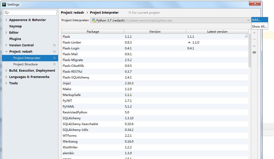Screen dimensions: 274x159
Task: Click the copy-settings icon beside Project Structure
Action: (54, 64)
